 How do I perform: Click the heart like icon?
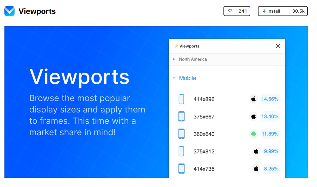click(x=230, y=11)
